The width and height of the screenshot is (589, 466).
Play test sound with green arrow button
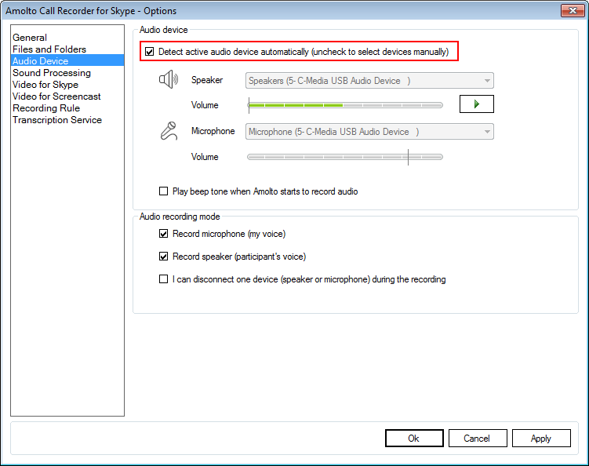476,104
